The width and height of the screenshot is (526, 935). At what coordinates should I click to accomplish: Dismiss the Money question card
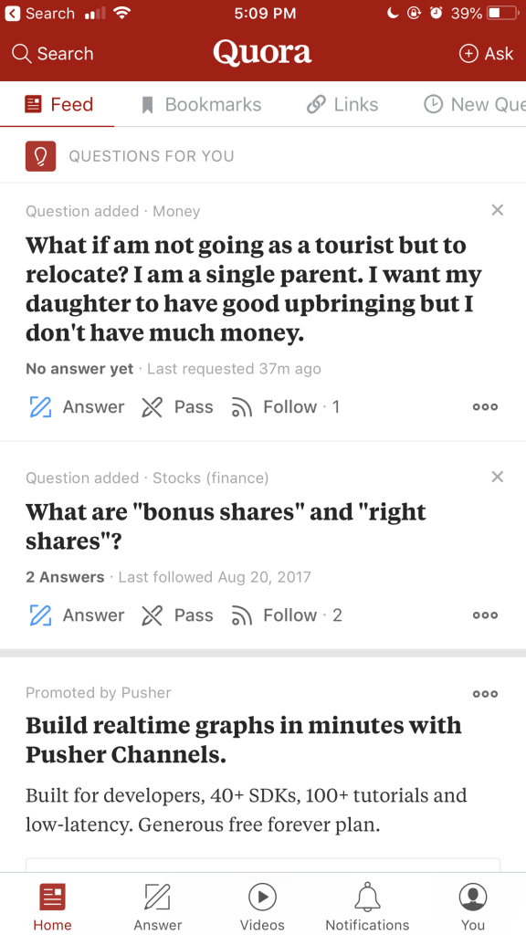click(498, 210)
